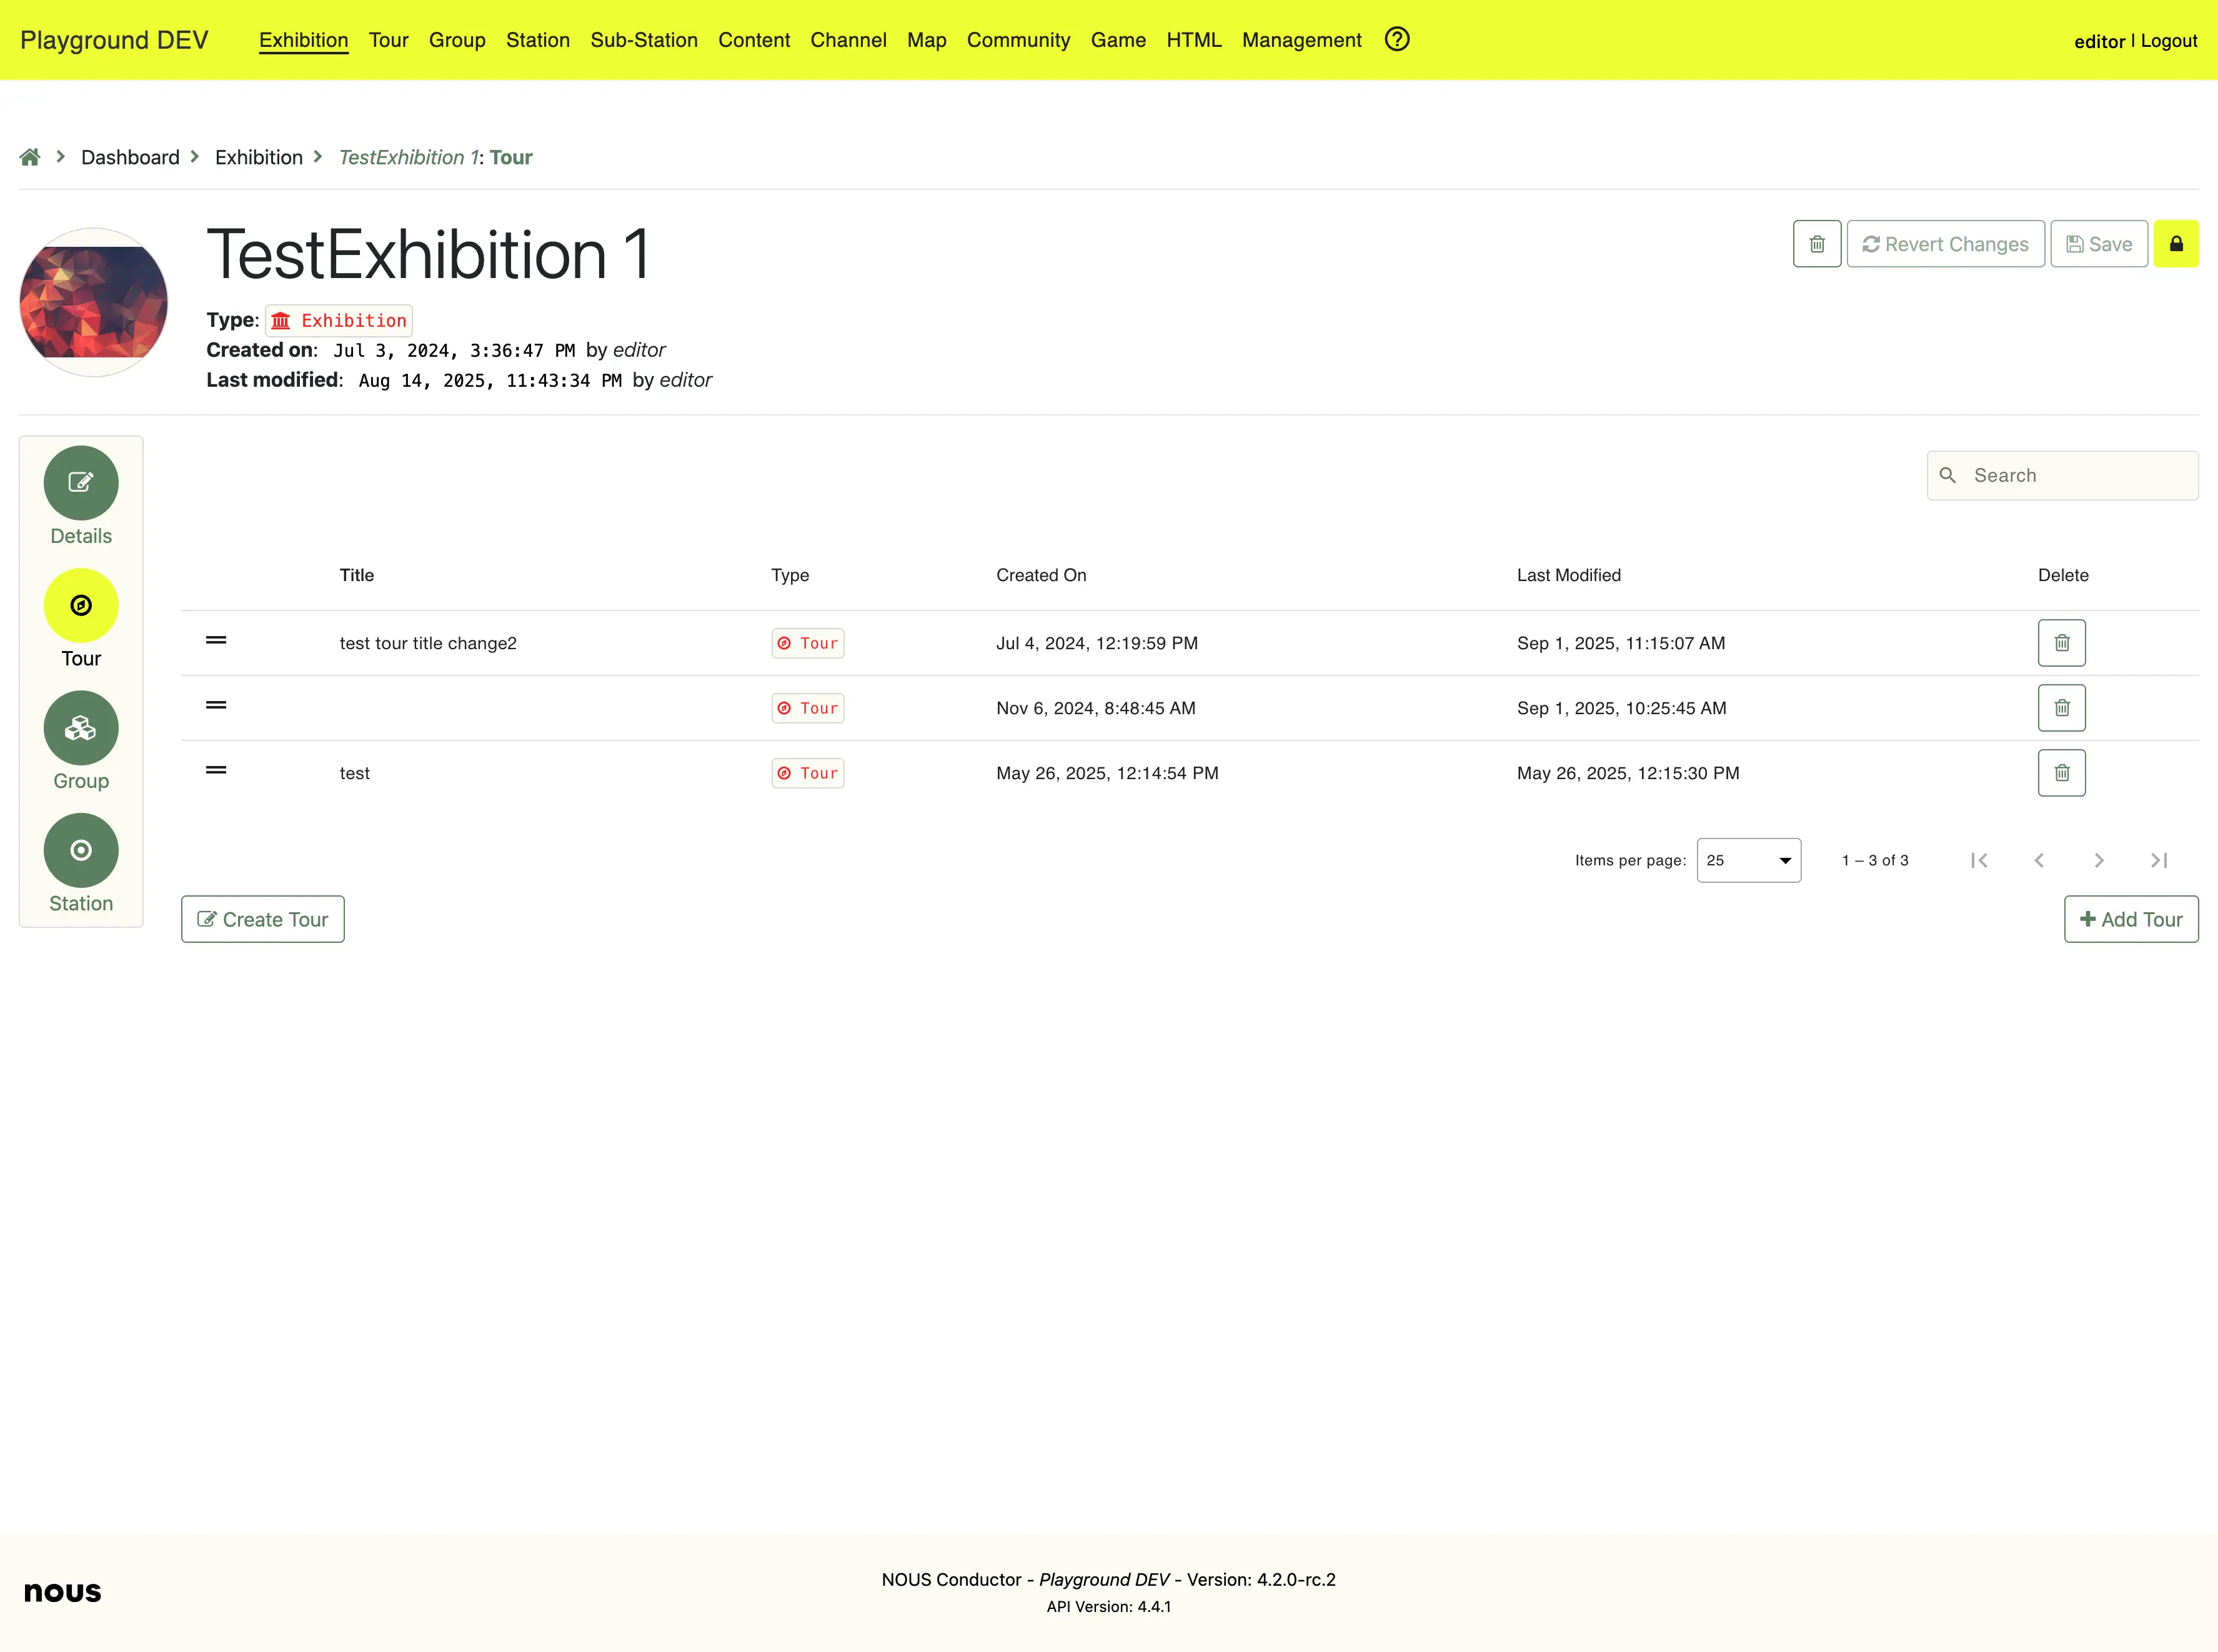Open the items per page dropdown
The height and width of the screenshot is (1652, 2218).
point(1748,860)
